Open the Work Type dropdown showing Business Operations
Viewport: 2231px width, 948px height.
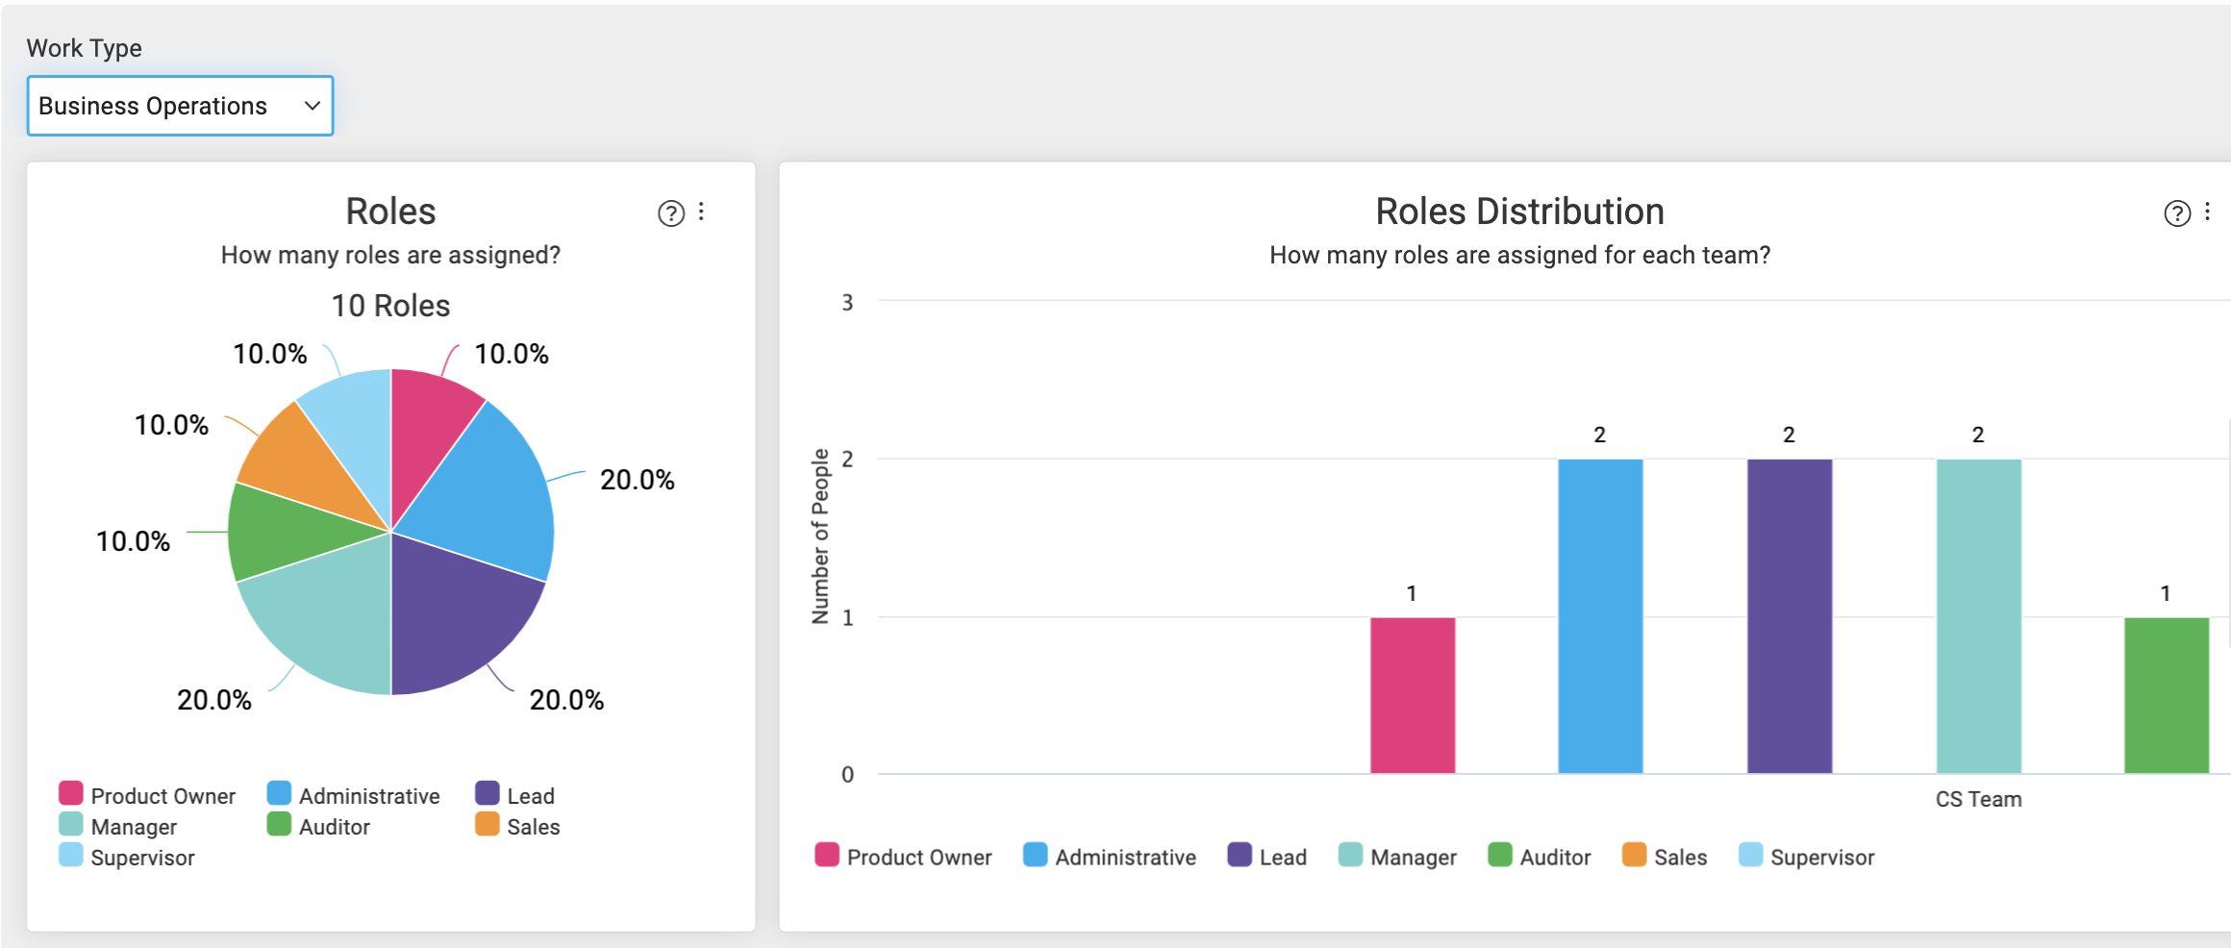[180, 106]
